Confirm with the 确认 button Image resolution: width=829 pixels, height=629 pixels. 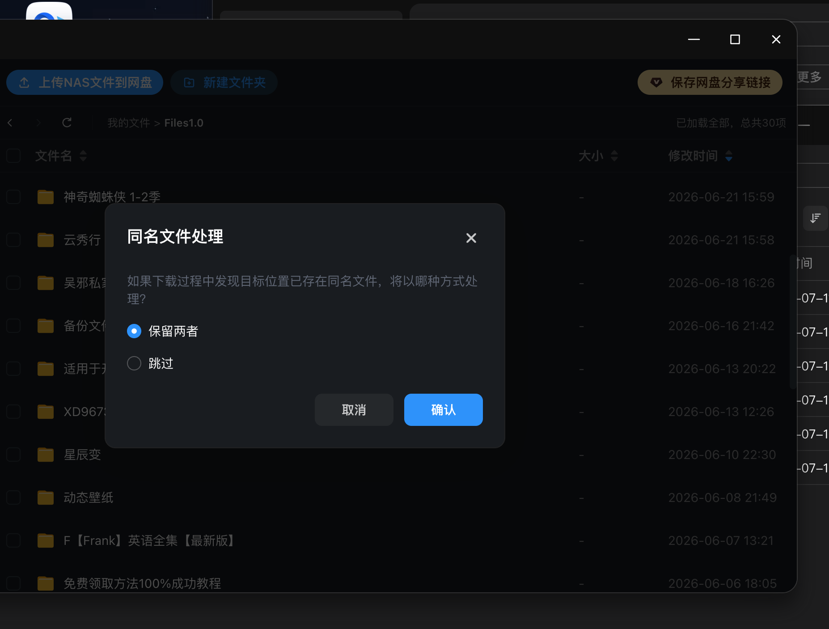coord(443,410)
